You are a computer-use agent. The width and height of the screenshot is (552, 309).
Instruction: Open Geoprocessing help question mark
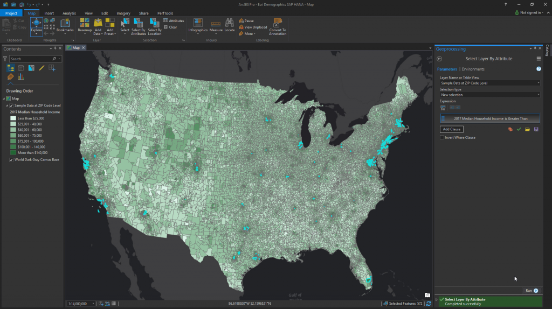pos(539,69)
